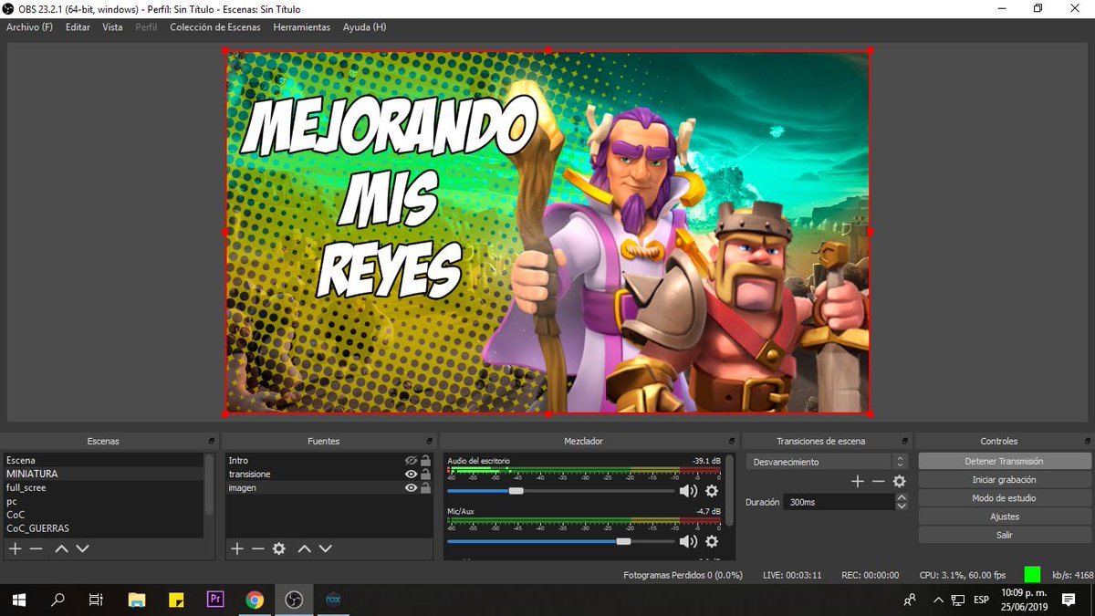Move source down in Fuentes list
1095x616 pixels.
point(325,548)
